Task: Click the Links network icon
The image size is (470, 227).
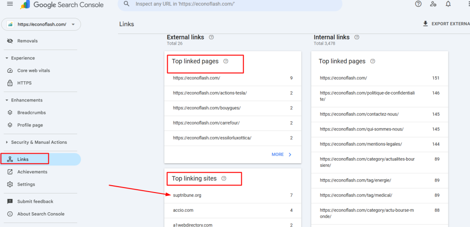Action: coord(10,159)
